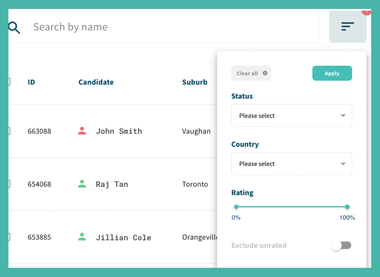Click the search magnifier icon
Image resolution: width=380 pixels, height=277 pixels.
(x=14, y=28)
